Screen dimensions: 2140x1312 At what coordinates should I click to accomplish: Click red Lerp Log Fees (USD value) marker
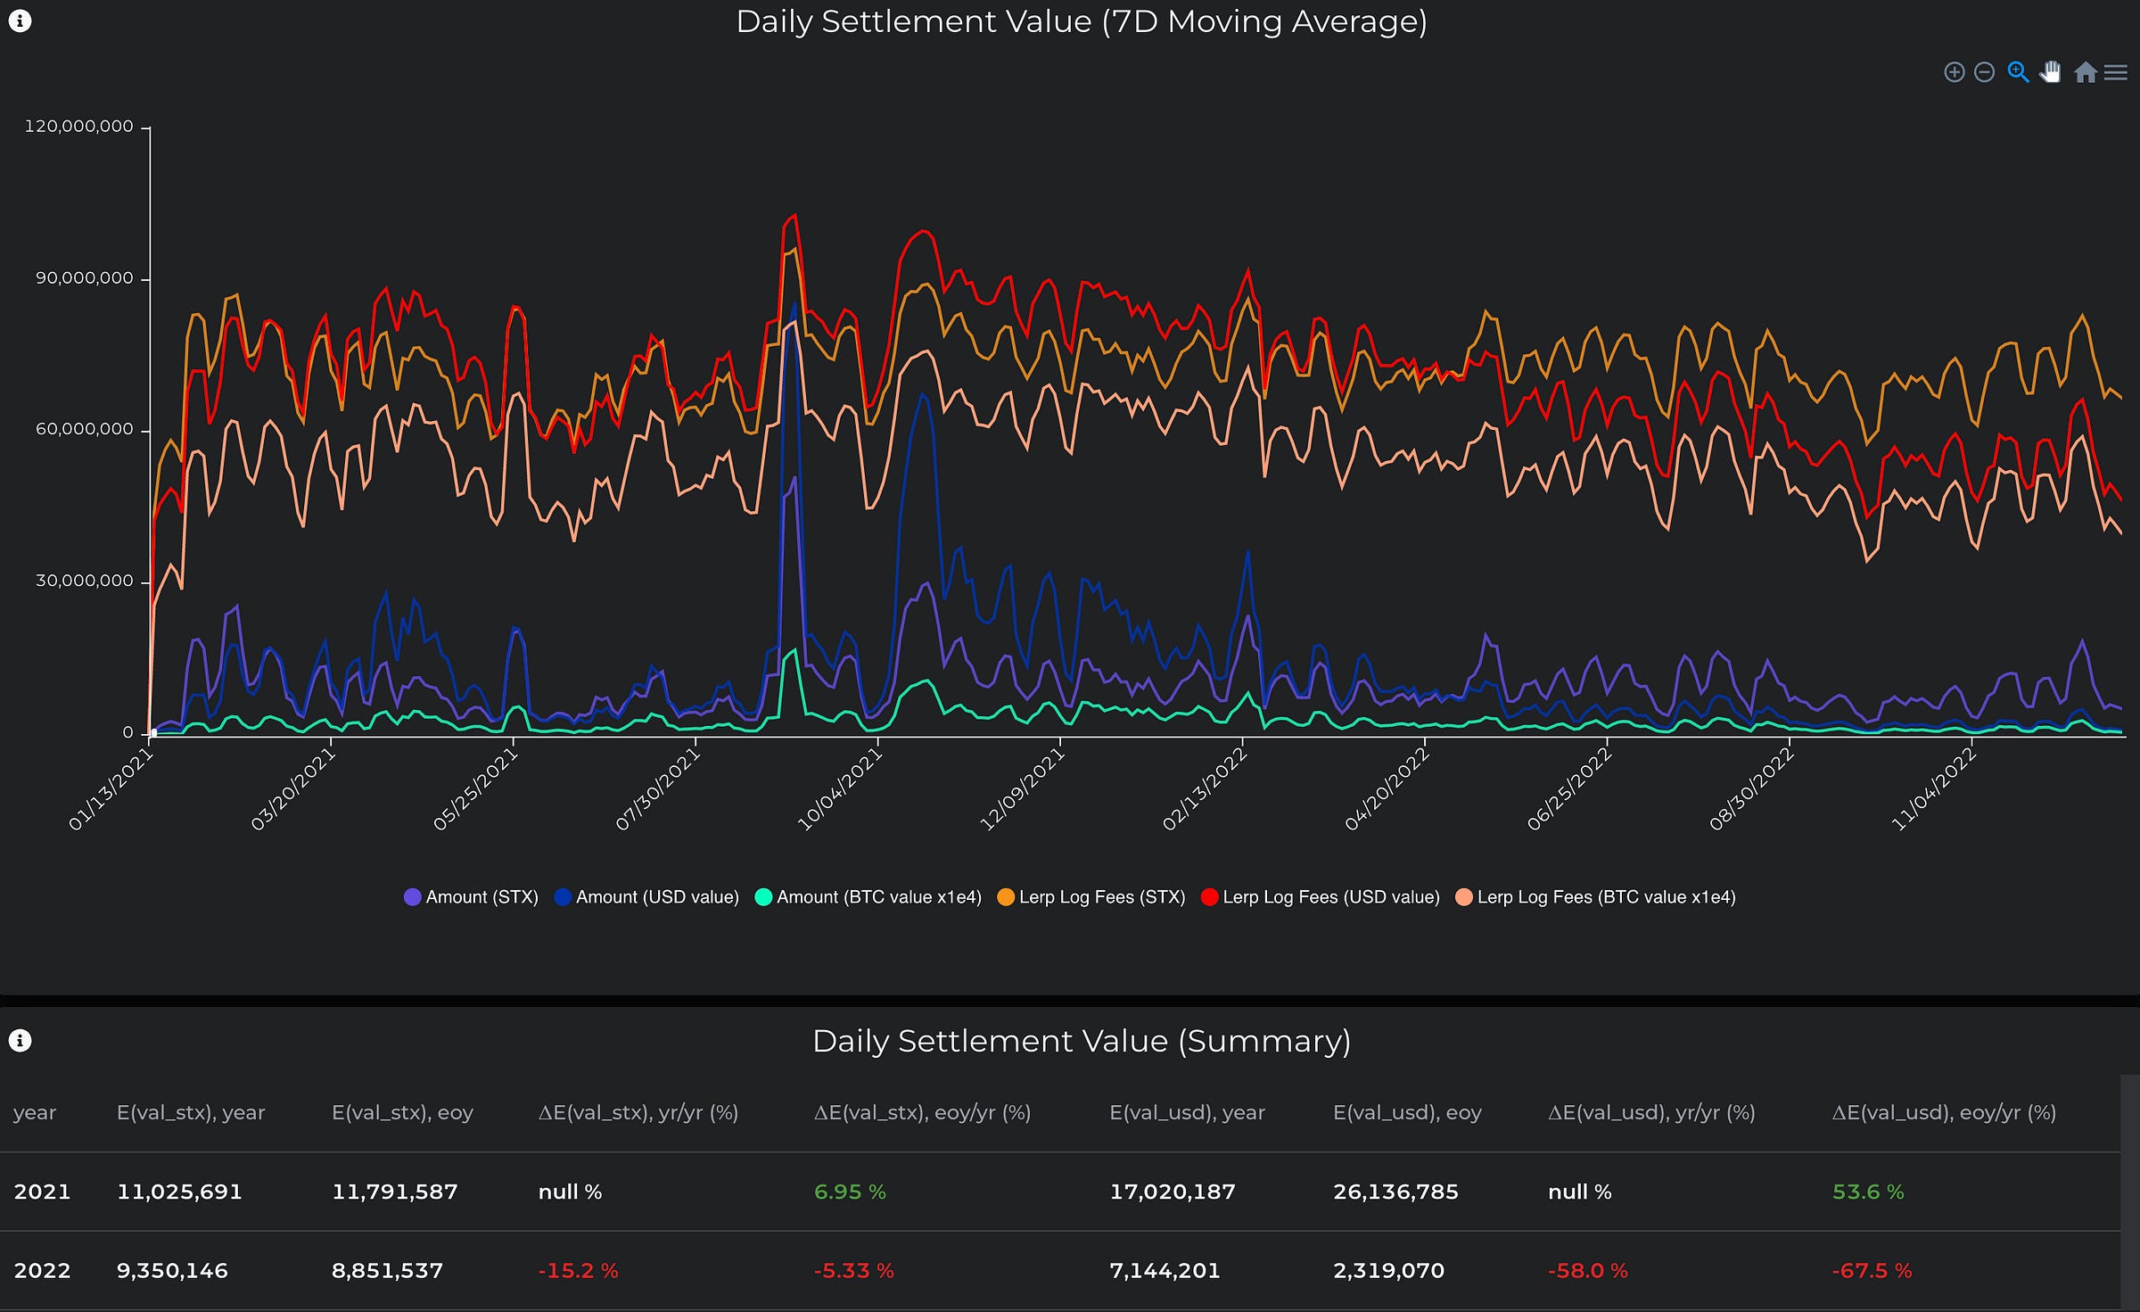coord(1209,897)
